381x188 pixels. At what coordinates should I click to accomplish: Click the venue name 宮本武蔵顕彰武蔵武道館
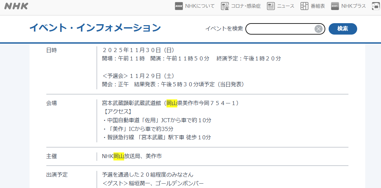132,103
